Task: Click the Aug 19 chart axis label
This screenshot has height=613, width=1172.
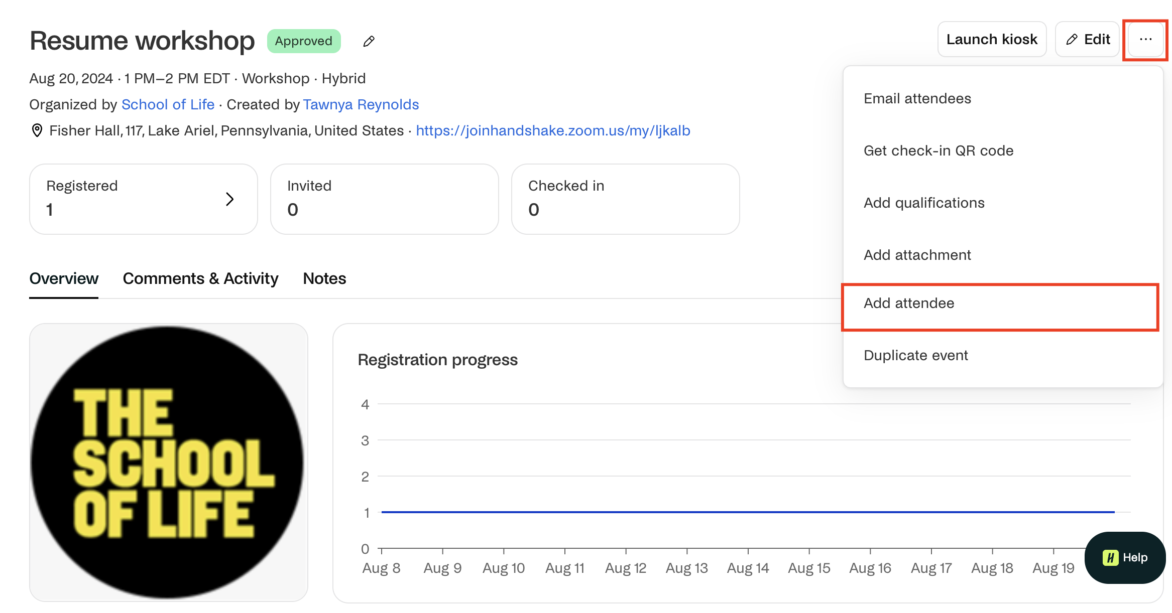Action: point(1053,568)
